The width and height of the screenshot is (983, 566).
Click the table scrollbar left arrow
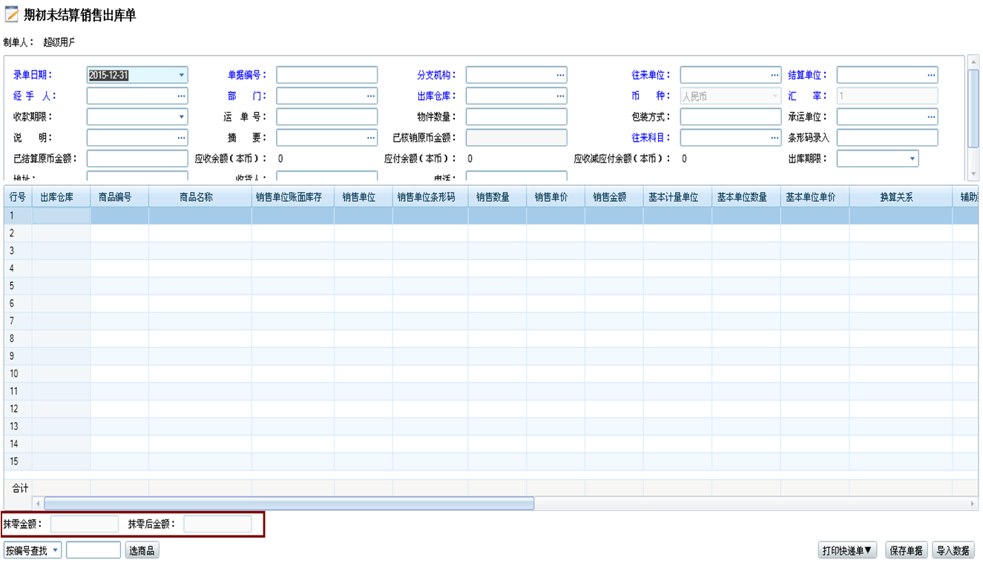[38, 504]
